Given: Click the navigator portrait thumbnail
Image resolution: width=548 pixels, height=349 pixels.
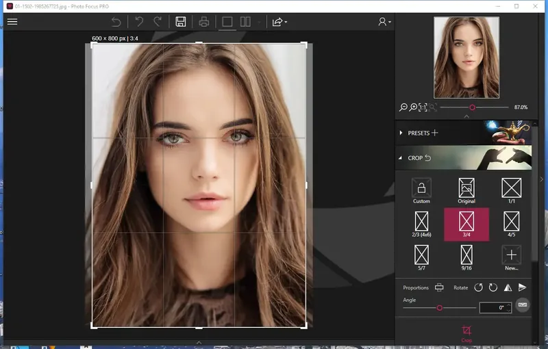Looking at the screenshot, I should (x=466, y=57).
